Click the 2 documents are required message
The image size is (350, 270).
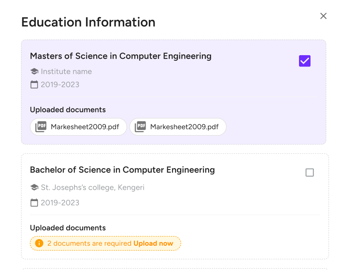(x=89, y=243)
